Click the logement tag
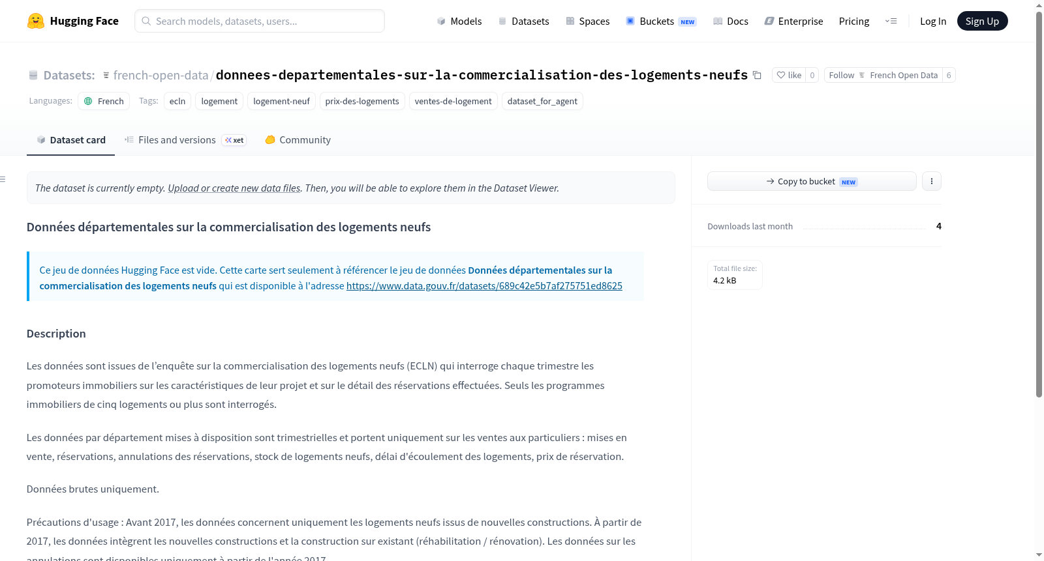The width and height of the screenshot is (1044, 561). coord(219,101)
